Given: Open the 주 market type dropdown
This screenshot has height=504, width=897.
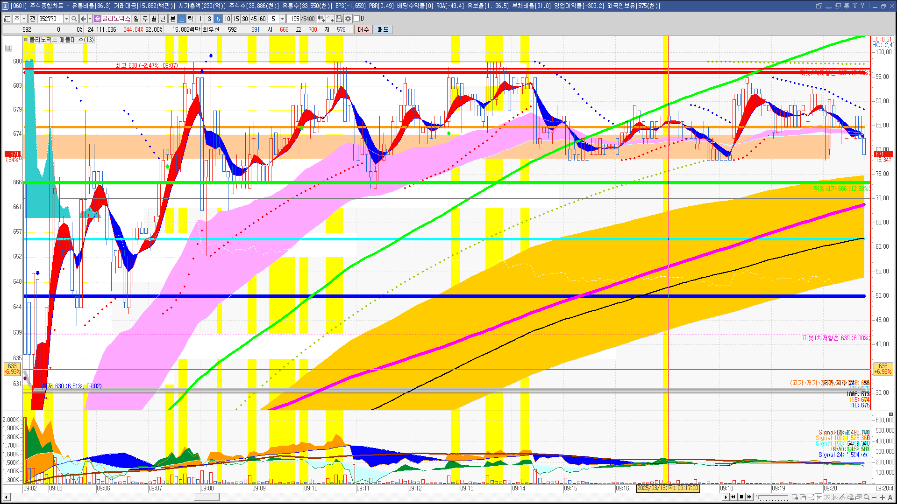Looking at the screenshot, I should point(24,19).
